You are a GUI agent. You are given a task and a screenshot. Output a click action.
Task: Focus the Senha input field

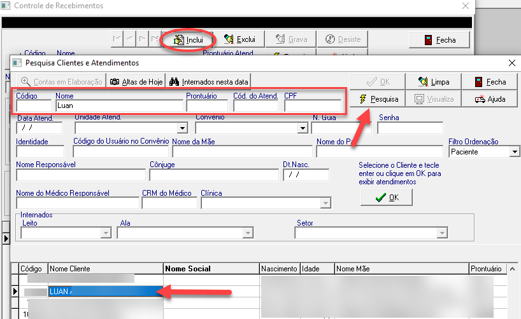tap(410, 128)
